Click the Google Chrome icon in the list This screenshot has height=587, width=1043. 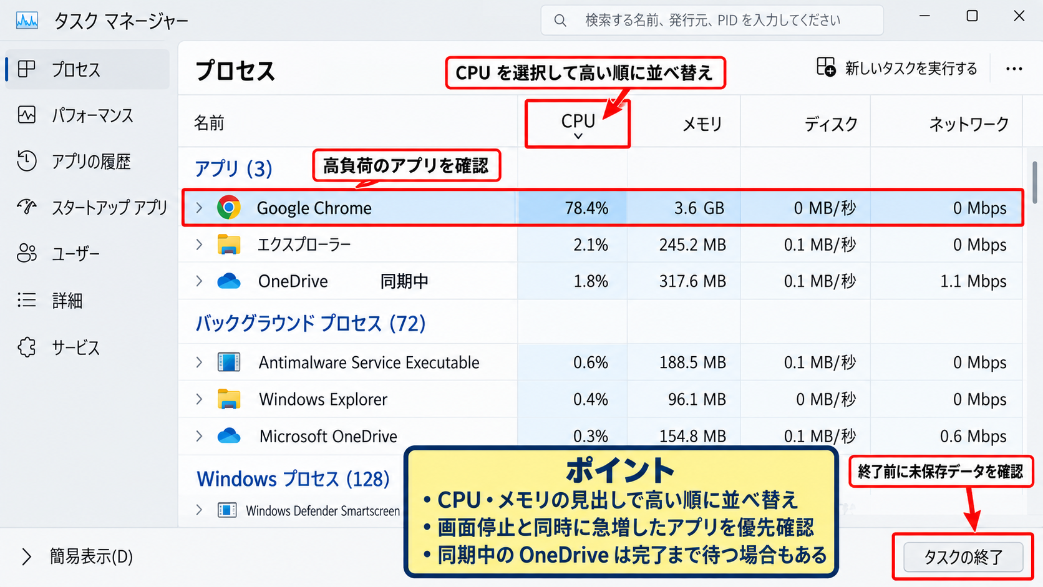229,207
